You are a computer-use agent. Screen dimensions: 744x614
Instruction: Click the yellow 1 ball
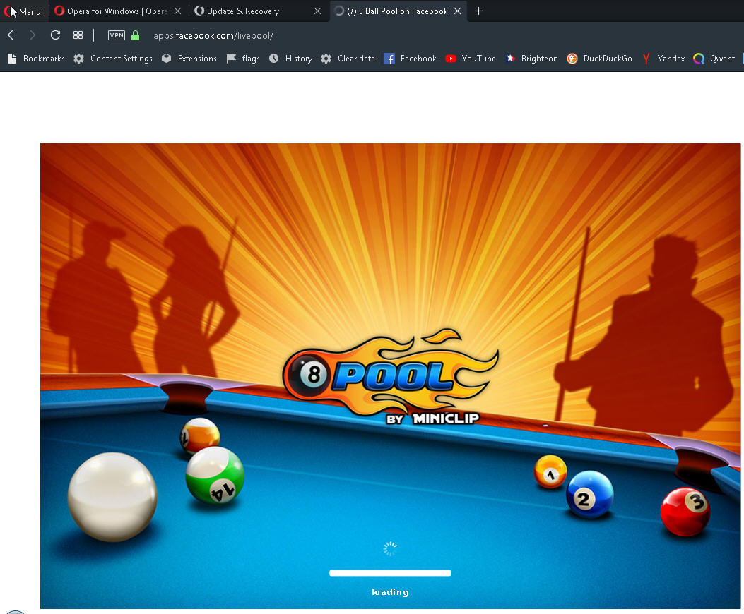[x=550, y=471]
